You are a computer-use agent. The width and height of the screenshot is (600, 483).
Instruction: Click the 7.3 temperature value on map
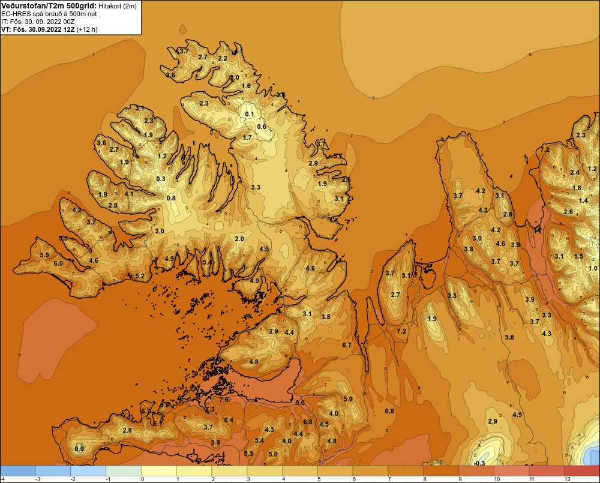(210, 409)
